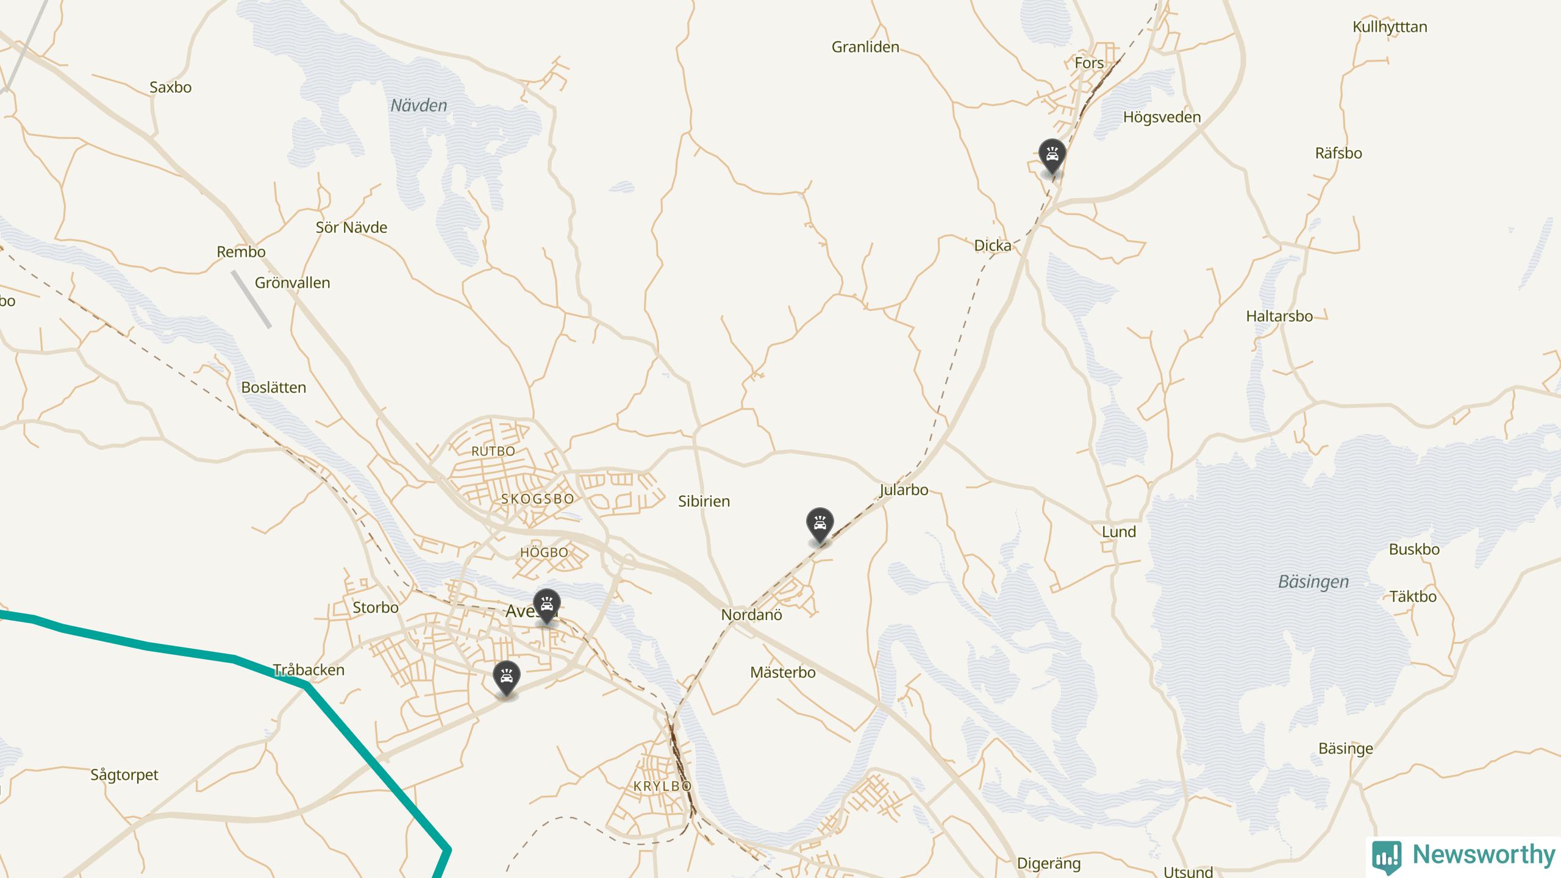
Task: Click the Sibirien place label
Action: click(x=704, y=501)
